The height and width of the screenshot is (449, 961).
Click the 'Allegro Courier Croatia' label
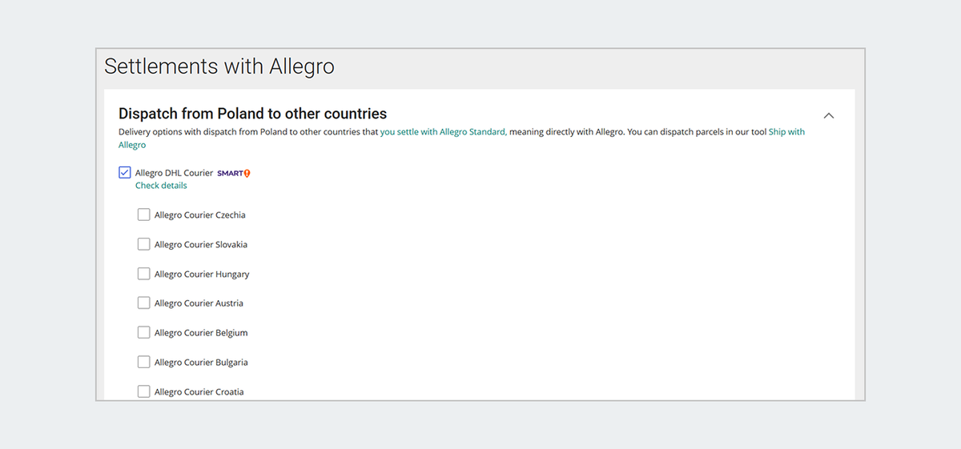(199, 392)
